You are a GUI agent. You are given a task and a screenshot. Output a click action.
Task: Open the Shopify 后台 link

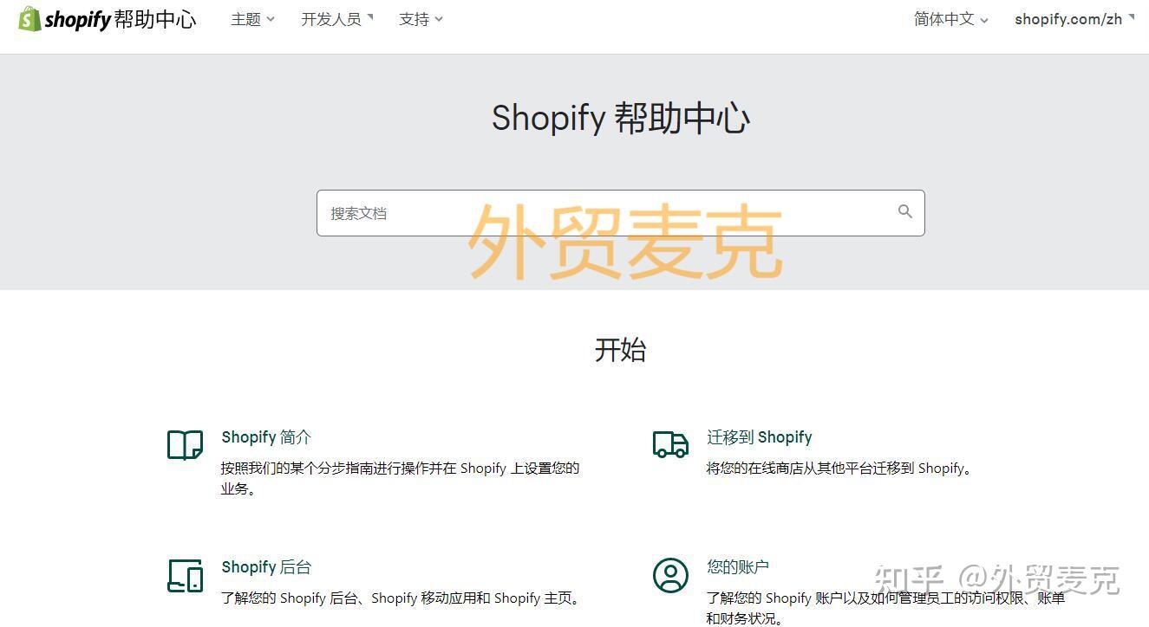[265, 567]
